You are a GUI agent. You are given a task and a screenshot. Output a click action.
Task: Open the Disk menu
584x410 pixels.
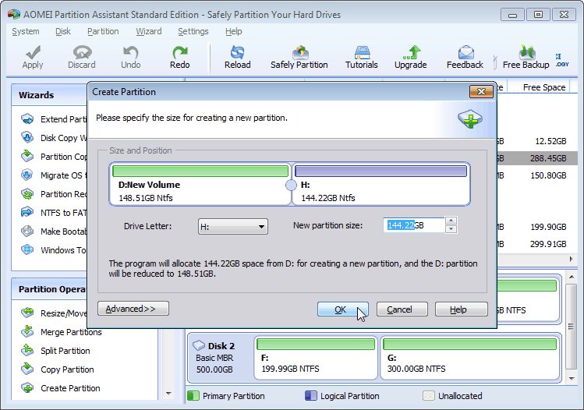(63, 32)
